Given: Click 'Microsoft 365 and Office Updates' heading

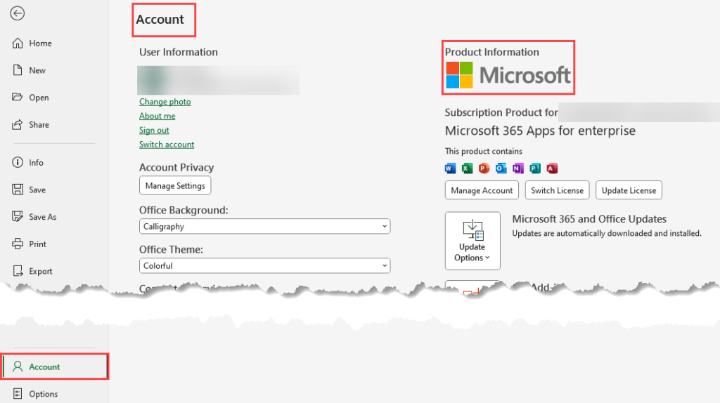Looking at the screenshot, I should [x=589, y=219].
